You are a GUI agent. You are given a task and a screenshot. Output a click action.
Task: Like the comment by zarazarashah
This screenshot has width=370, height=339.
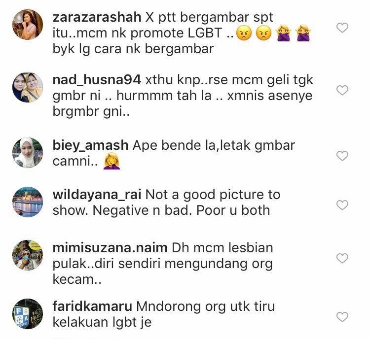point(342,28)
